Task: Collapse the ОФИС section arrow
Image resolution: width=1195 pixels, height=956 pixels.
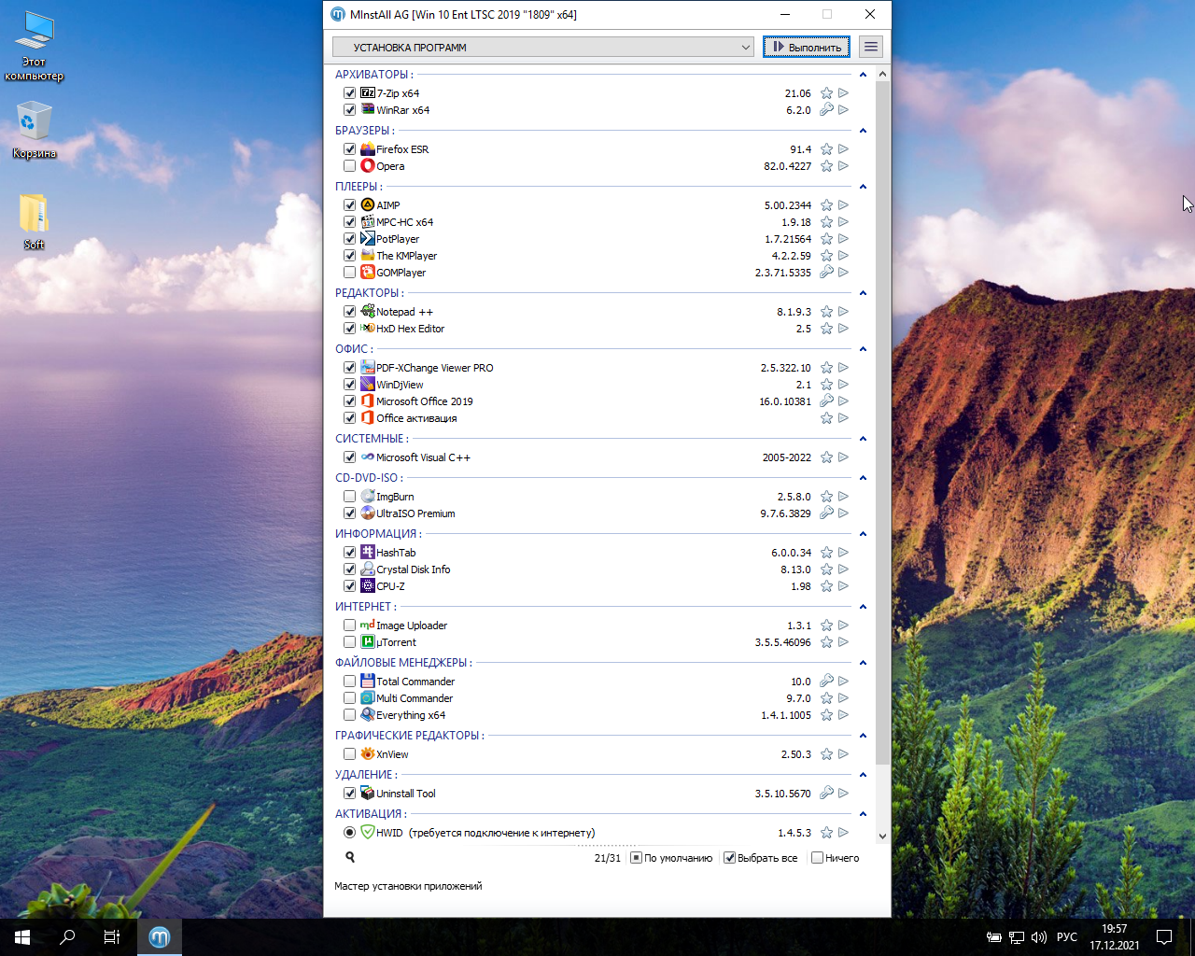Action: (x=863, y=349)
